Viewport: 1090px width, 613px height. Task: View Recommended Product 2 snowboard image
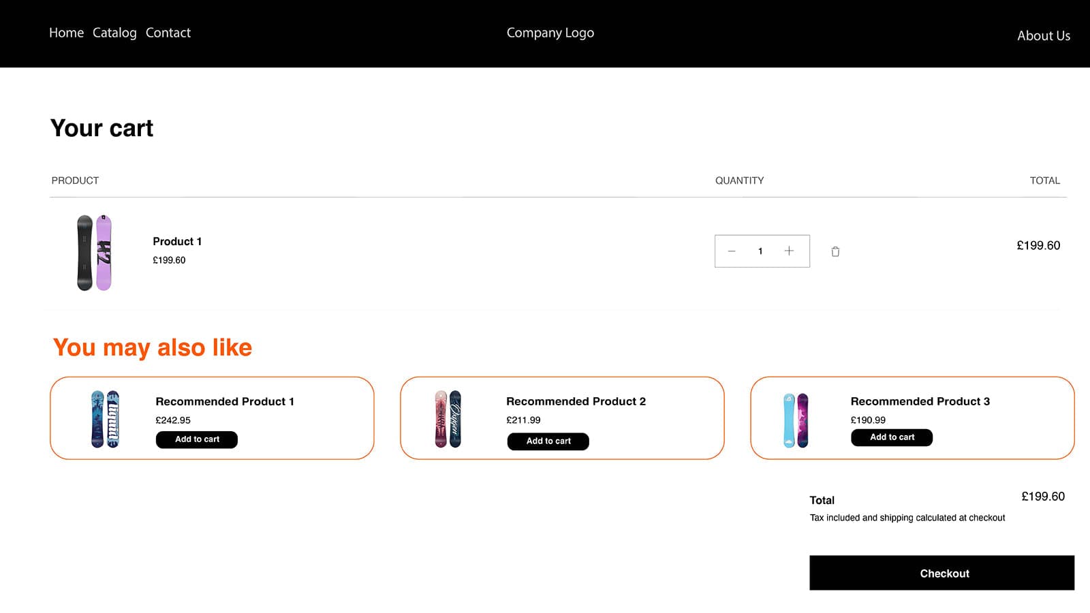[448, 419]
